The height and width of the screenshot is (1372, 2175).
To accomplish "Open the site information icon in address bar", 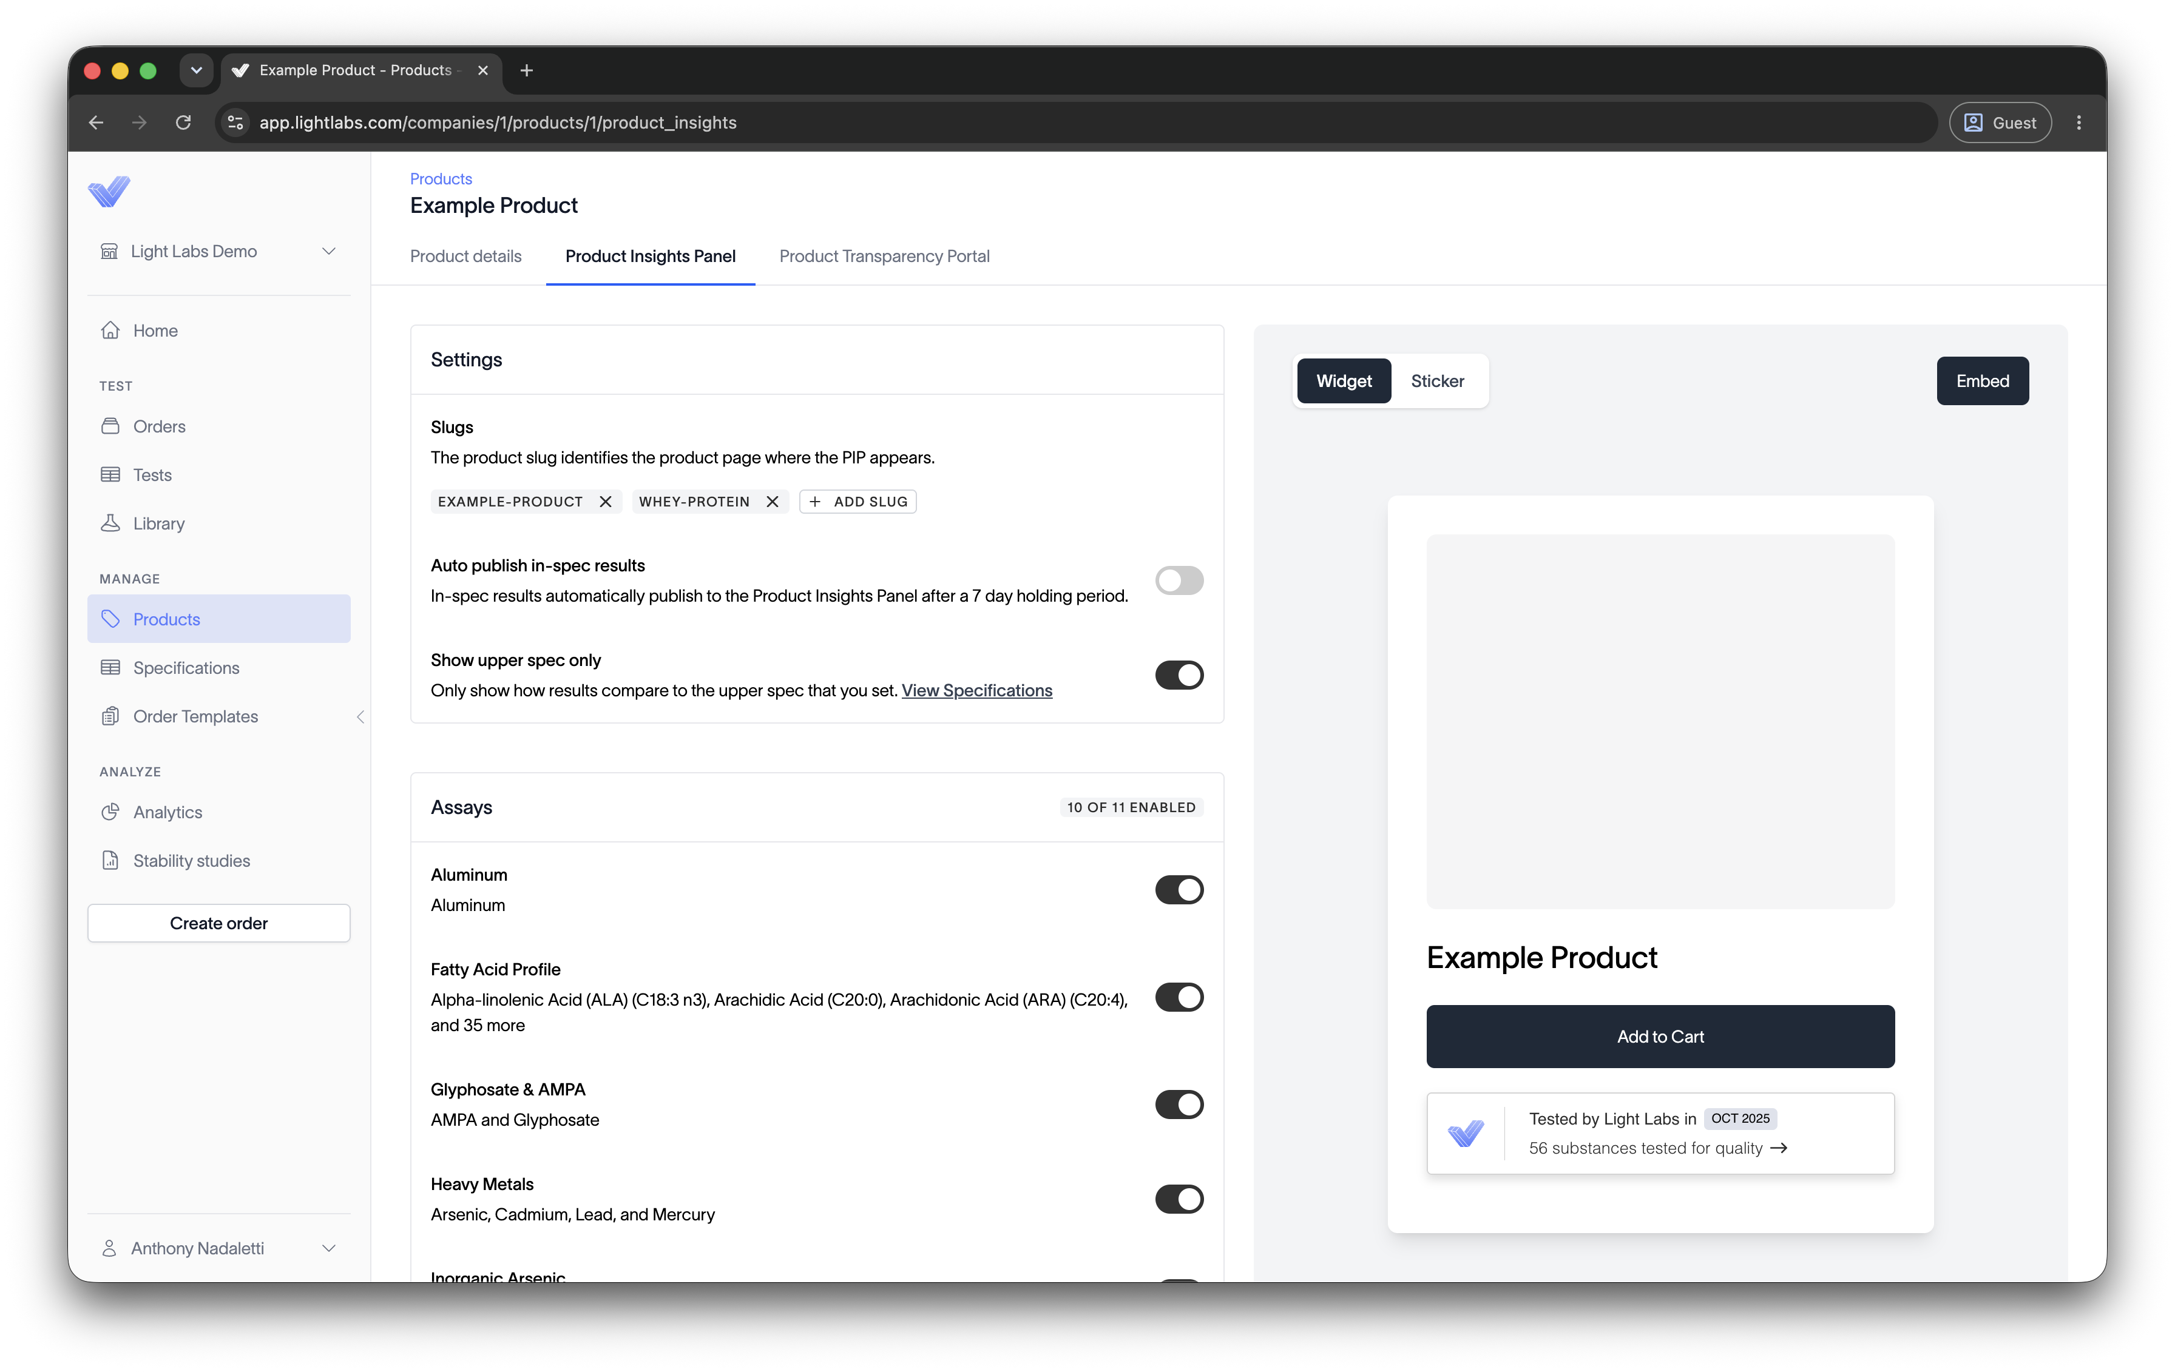I will click(235, 123).
